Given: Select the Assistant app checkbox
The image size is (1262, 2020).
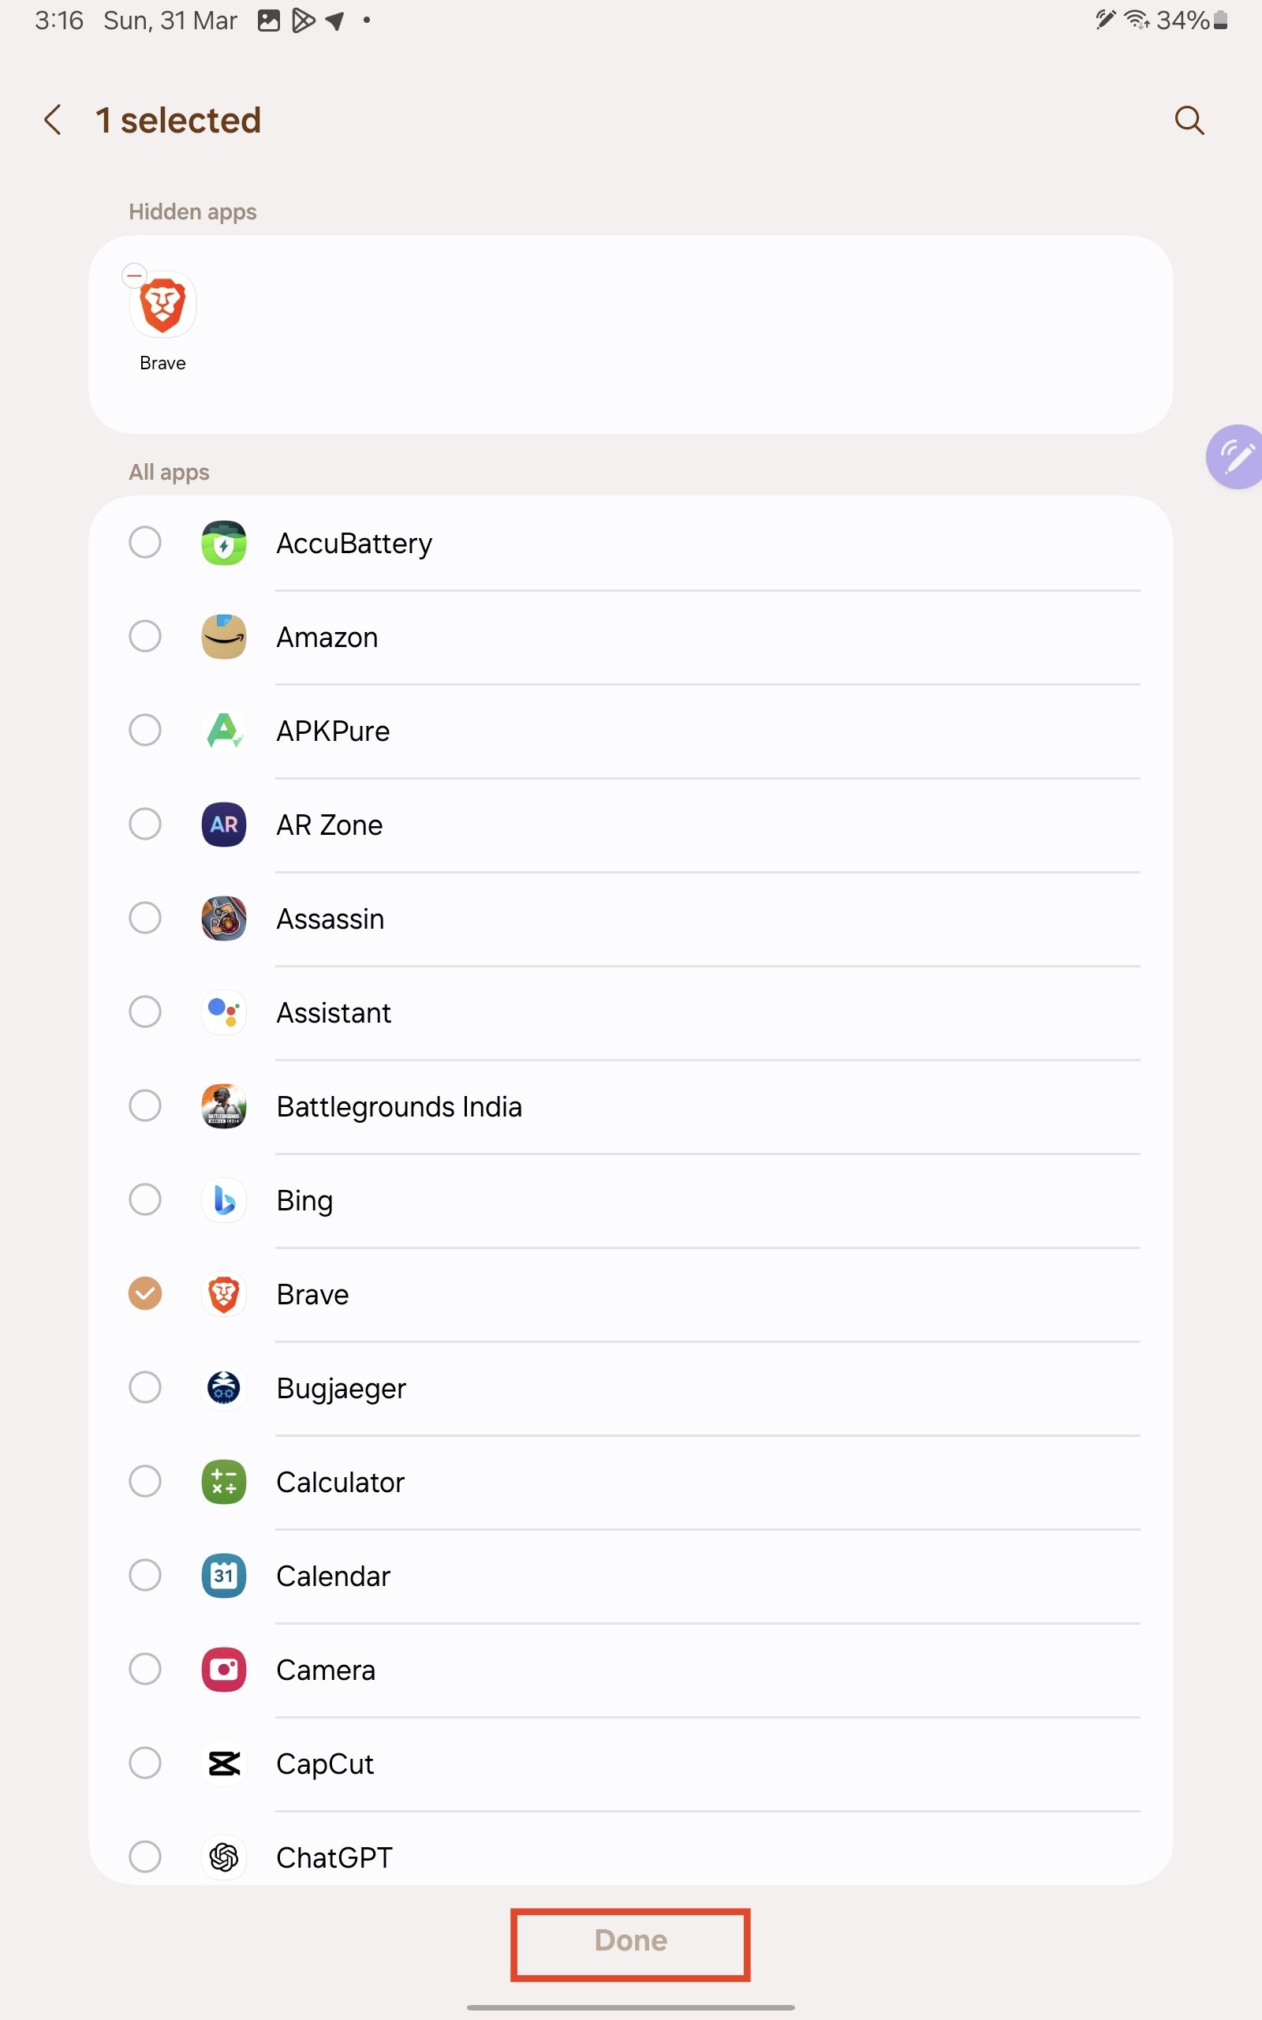Looking at the screenshot, I should point(145,1012).
